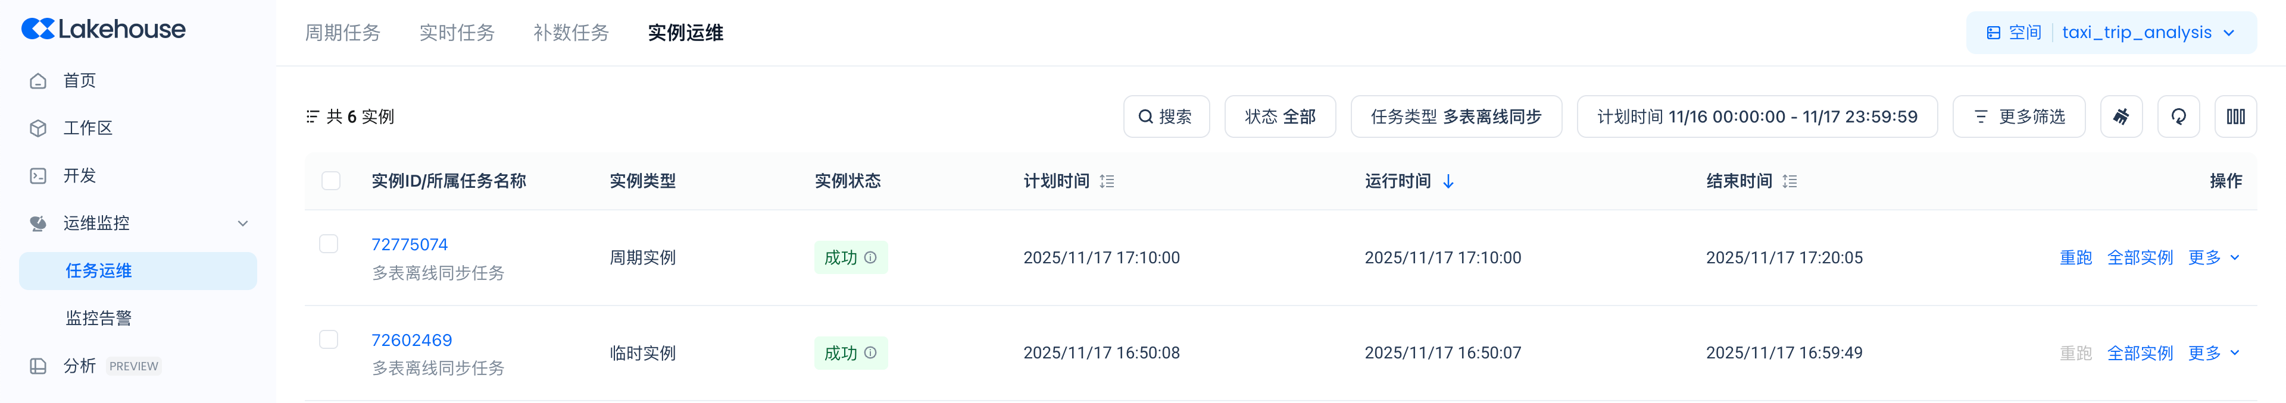
Task: Toggle 运行时间 descending sort arrow
Action: click(1448, 181)
